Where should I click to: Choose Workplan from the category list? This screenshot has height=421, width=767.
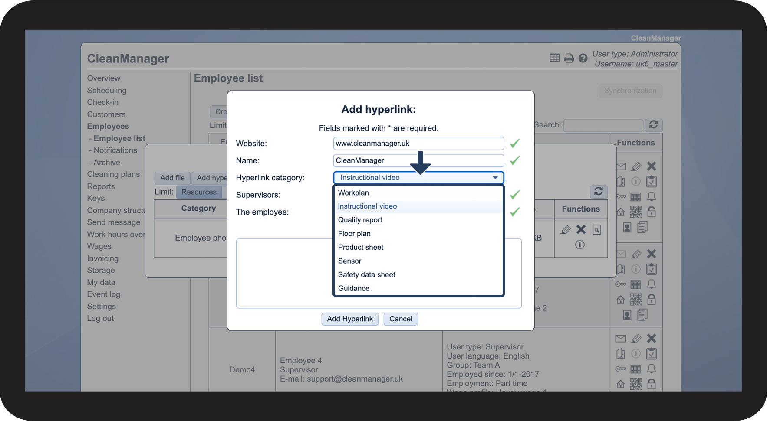click(418, 193)
